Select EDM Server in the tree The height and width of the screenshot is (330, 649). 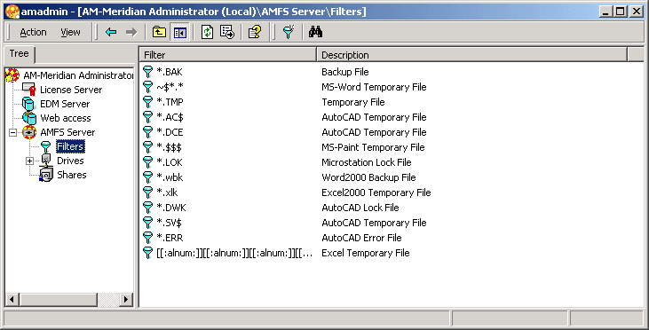pos(65,104)
